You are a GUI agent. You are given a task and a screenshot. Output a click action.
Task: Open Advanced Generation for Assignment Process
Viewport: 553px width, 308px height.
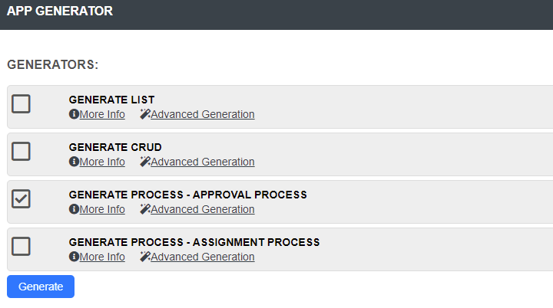point(203,257)
